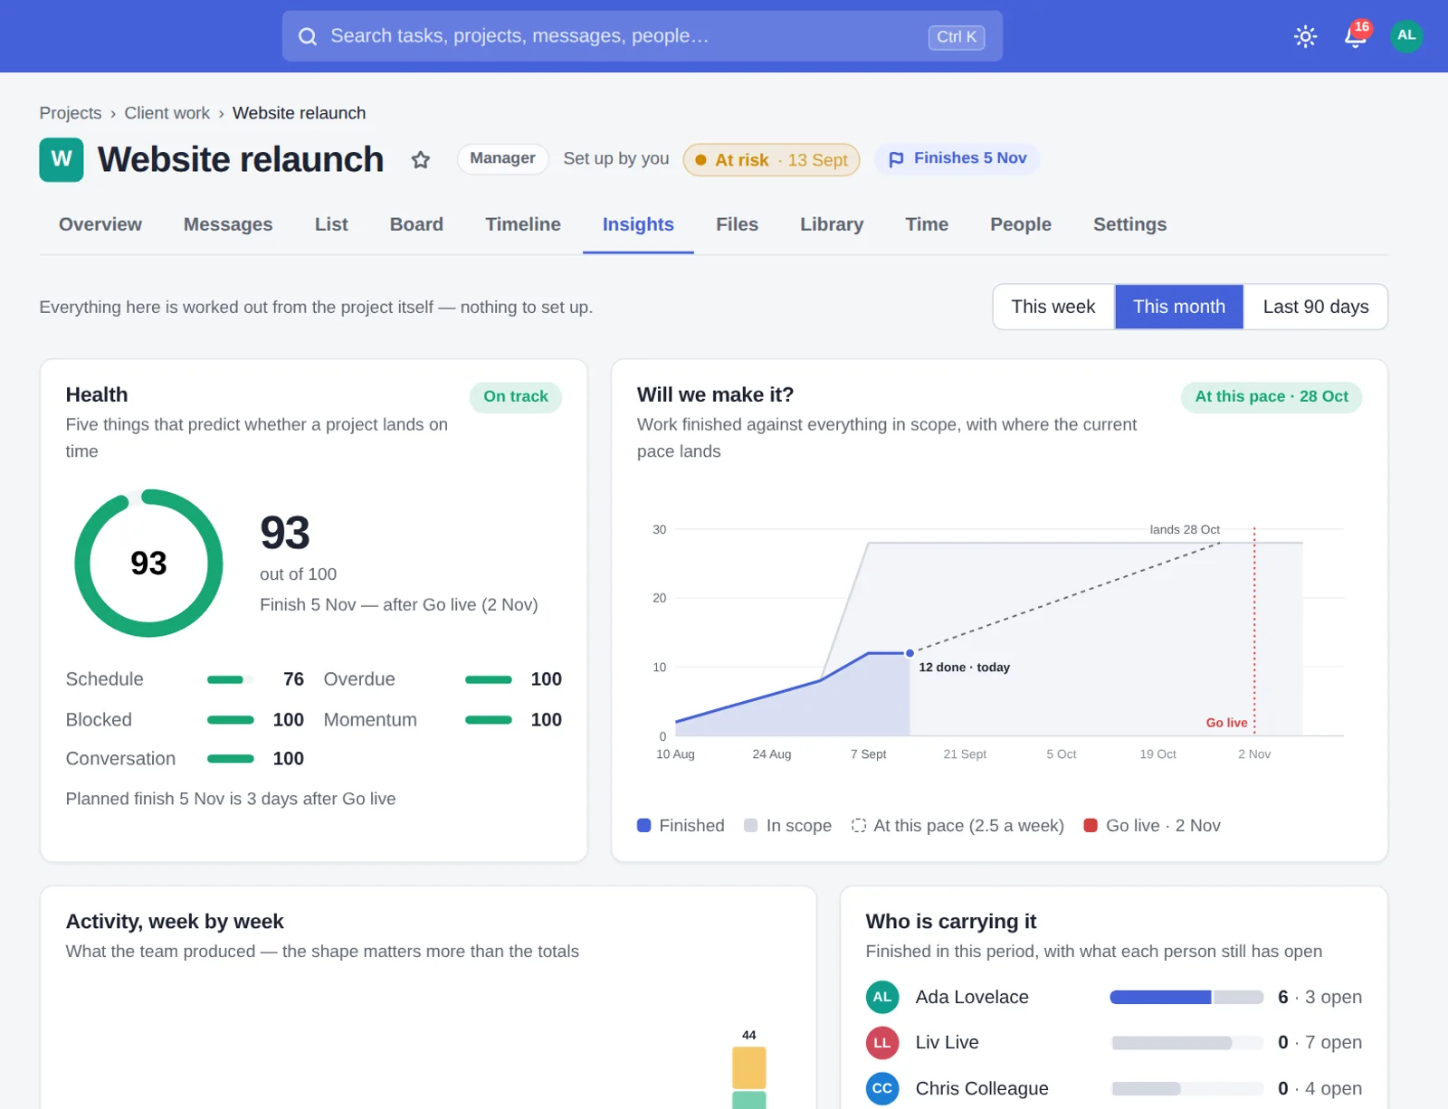Image resolution: width=1448 pixels, height=1109 pixels.
Task: Click the Manager role badge
Action: 502,158
